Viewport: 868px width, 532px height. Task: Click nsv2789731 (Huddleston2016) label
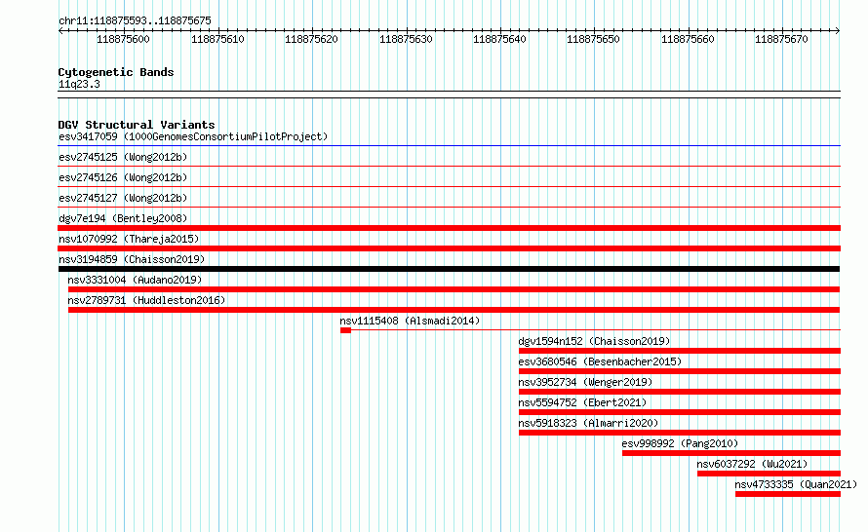tap(146, 300)
